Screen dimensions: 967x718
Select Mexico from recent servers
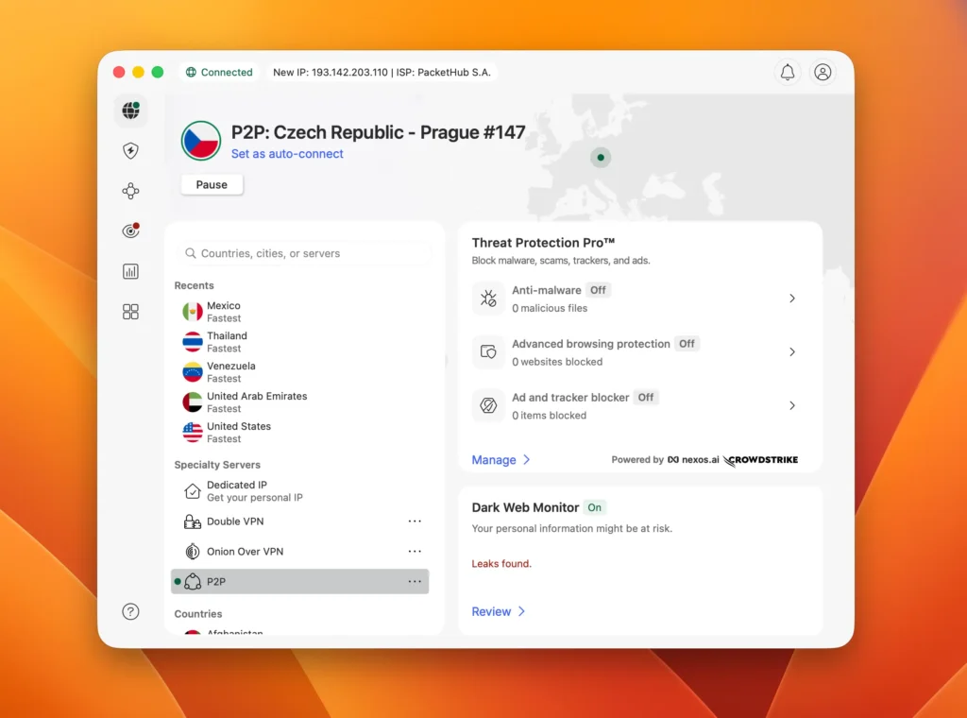[224, 312]
